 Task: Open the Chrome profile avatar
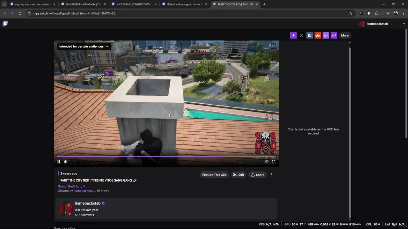(x=396, y=13)
